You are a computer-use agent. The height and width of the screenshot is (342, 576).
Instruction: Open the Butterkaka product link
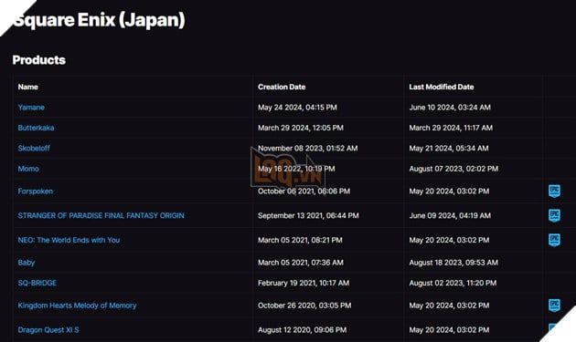[x=36, y=128]
